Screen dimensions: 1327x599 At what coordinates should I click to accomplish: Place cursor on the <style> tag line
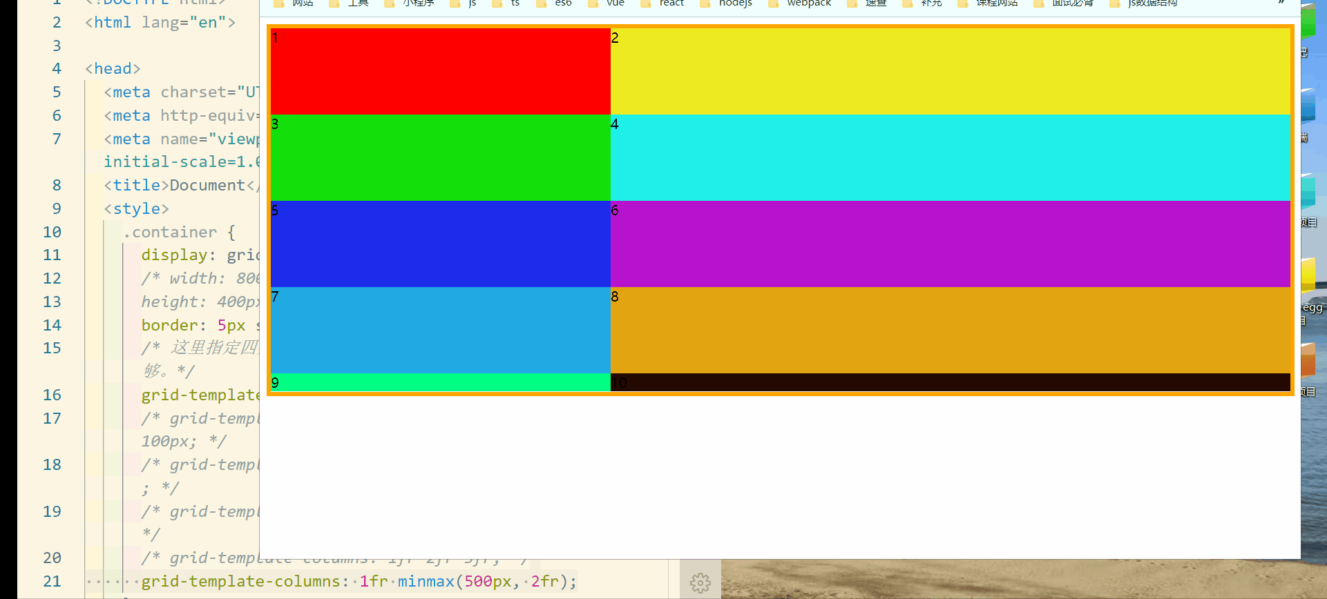click(136, 208)
